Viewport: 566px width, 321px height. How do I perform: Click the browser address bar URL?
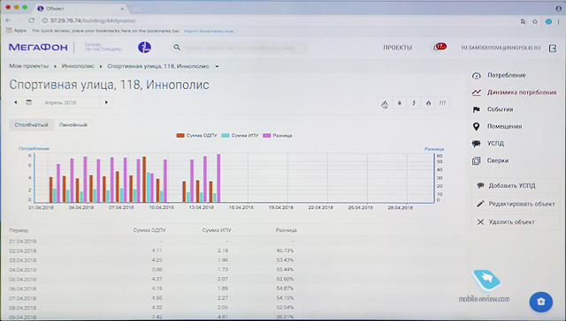coord(93,20)
